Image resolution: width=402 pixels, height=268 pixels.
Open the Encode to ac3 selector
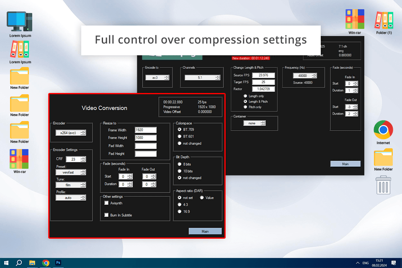157,77
